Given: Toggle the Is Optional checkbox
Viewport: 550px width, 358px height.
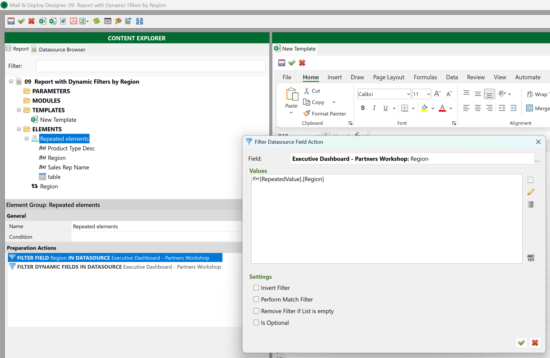Looking at the screenshot, I should click(256, 322).
